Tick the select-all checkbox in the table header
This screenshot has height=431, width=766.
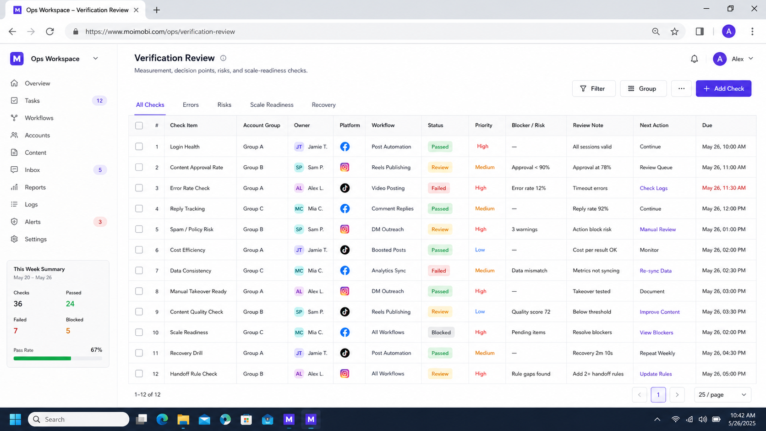pos(139,125)
